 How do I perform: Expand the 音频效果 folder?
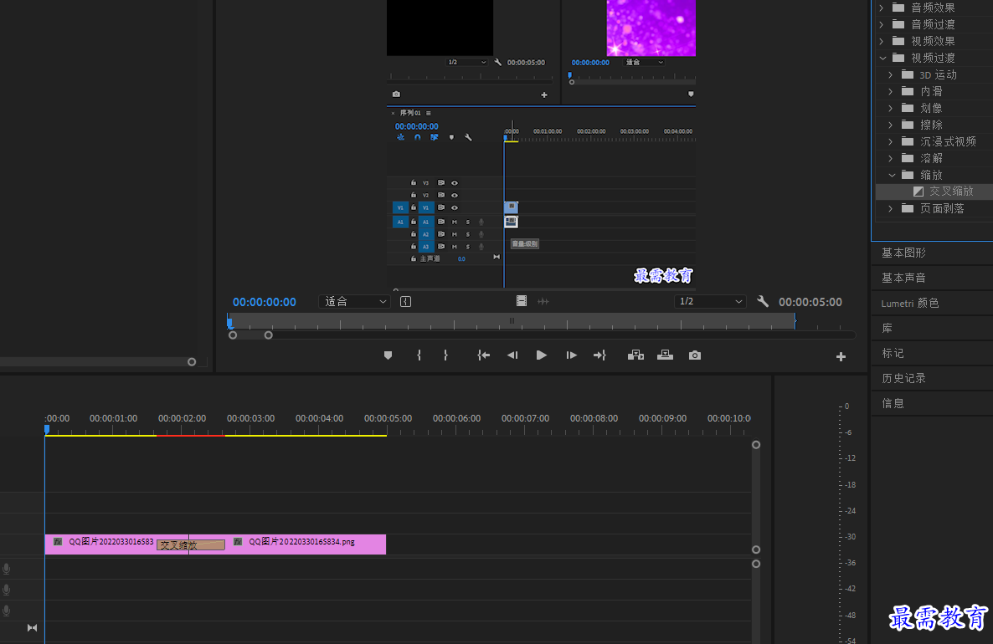[882, 8]
